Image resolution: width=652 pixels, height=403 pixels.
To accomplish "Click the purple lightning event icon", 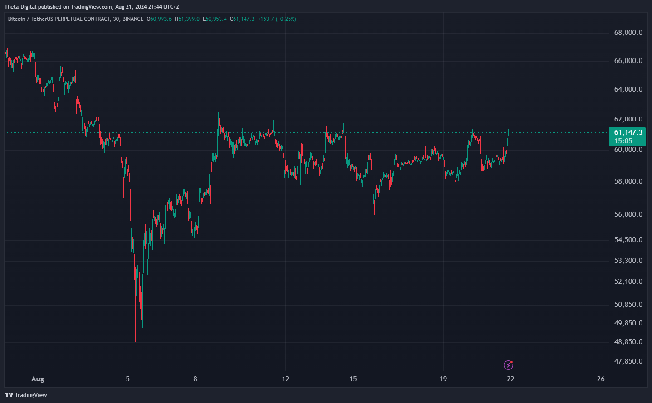I will pyautogui.click(x=509, y=365).
